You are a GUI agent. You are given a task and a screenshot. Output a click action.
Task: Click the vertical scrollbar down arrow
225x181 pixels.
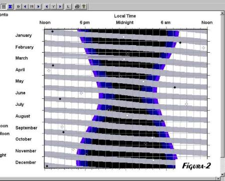(x=222, y=175)
